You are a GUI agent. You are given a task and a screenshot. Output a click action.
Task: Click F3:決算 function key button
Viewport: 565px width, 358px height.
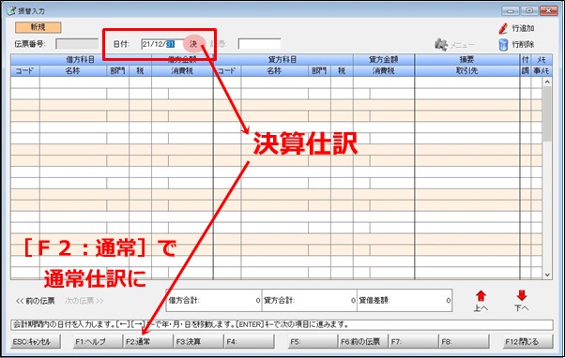click(x=198, y=341)
